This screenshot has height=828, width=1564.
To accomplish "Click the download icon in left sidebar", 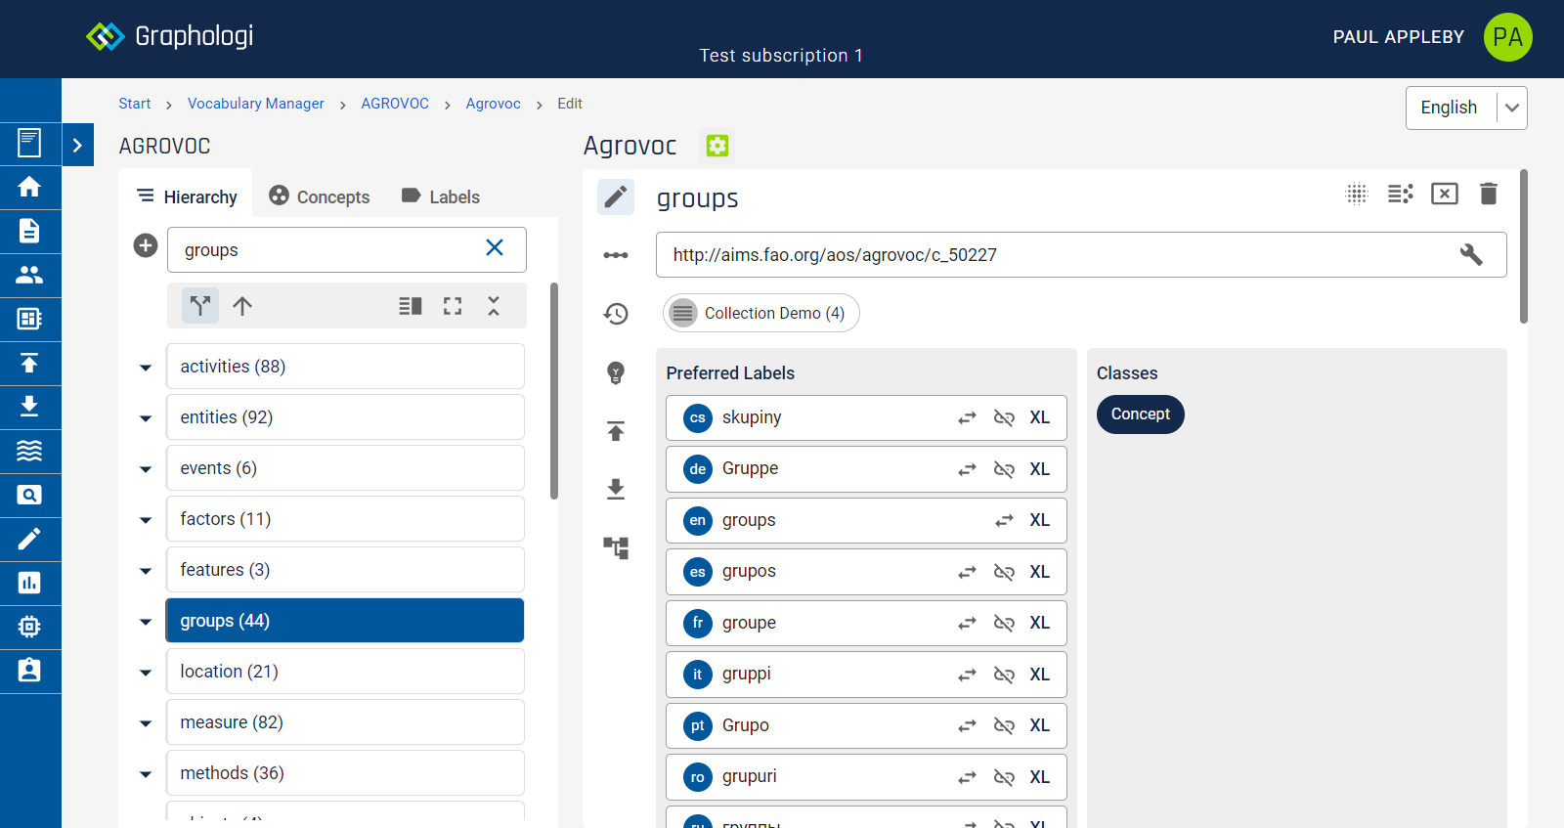I will point(29,407).
